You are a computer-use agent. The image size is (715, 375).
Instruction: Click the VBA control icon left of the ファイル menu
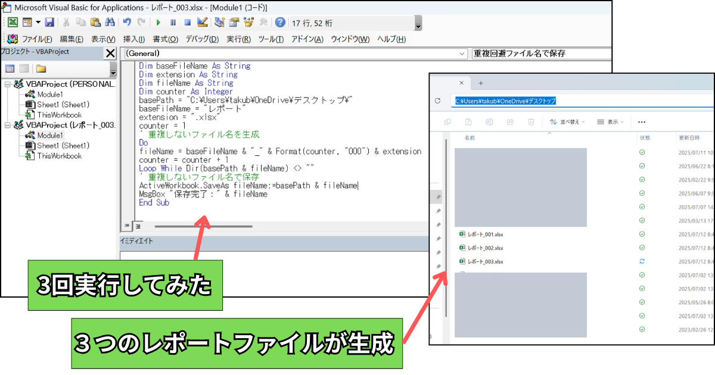click(12, 39)
